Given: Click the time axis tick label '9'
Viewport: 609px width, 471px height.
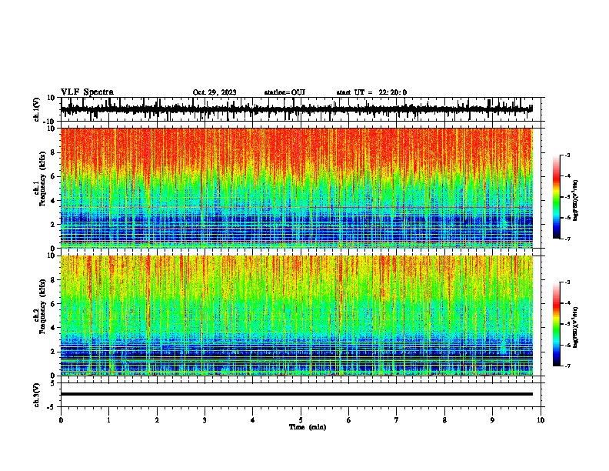Looking at the screenshot, I should tap(492, 420).
